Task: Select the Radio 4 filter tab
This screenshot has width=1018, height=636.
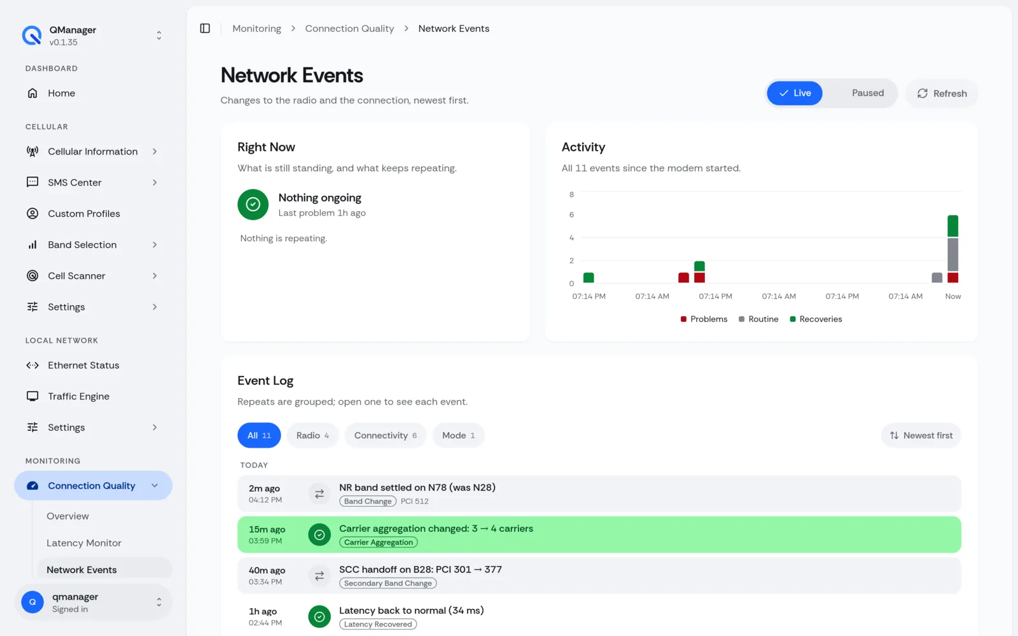Action: coord(312,436)
